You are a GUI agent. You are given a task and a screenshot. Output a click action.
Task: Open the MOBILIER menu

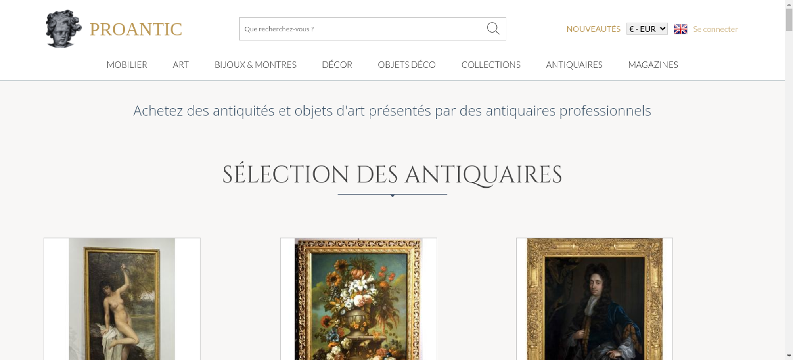[x=127, y=65]
